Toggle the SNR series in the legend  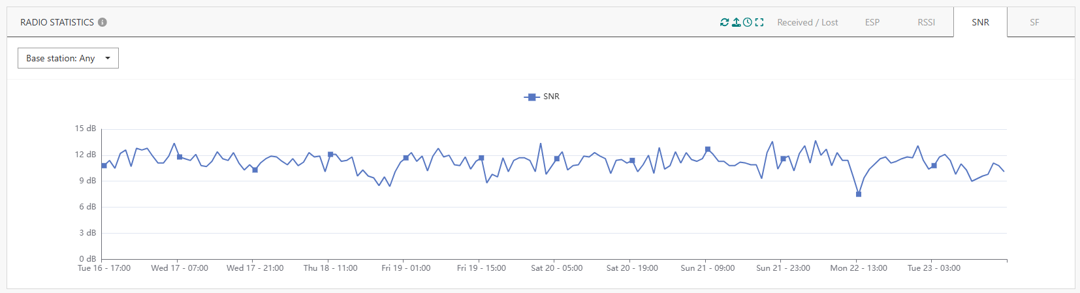(x=542, y=97)
